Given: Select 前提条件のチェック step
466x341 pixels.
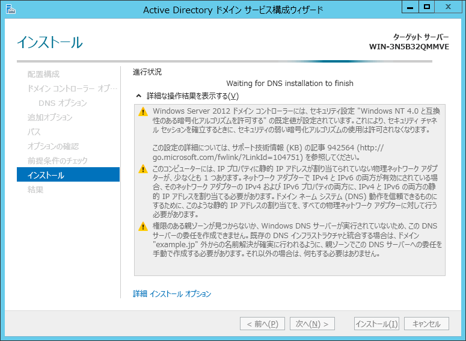Looking at the screenshot, I should (58, 161).
